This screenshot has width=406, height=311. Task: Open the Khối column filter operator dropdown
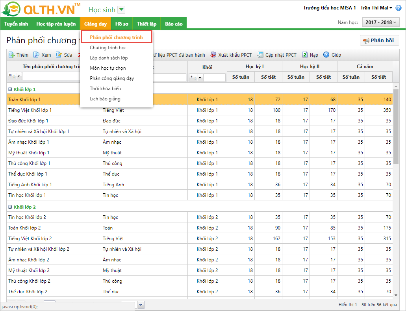196,78
